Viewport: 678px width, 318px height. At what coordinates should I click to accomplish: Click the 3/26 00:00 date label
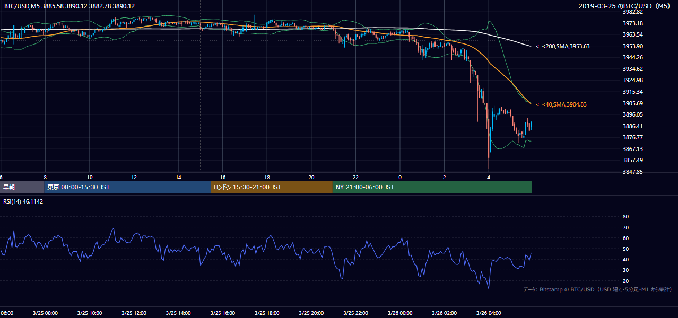[400, 313]
